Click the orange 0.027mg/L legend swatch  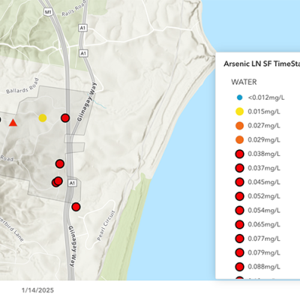pyautogui.click(x=240, y=125)
